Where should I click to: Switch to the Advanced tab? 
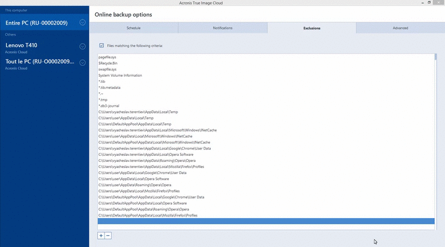click(400, 28)
